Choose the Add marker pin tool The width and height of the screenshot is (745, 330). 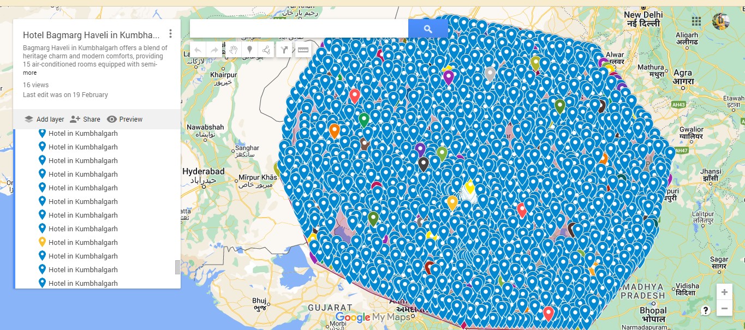[250, 50]
